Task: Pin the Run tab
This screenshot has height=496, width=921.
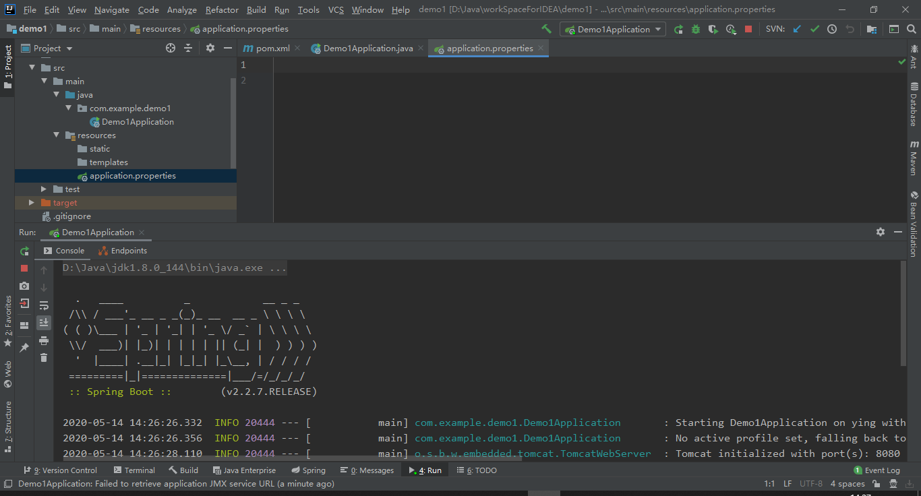Action: pyautogui.click(x=24, y=348)
